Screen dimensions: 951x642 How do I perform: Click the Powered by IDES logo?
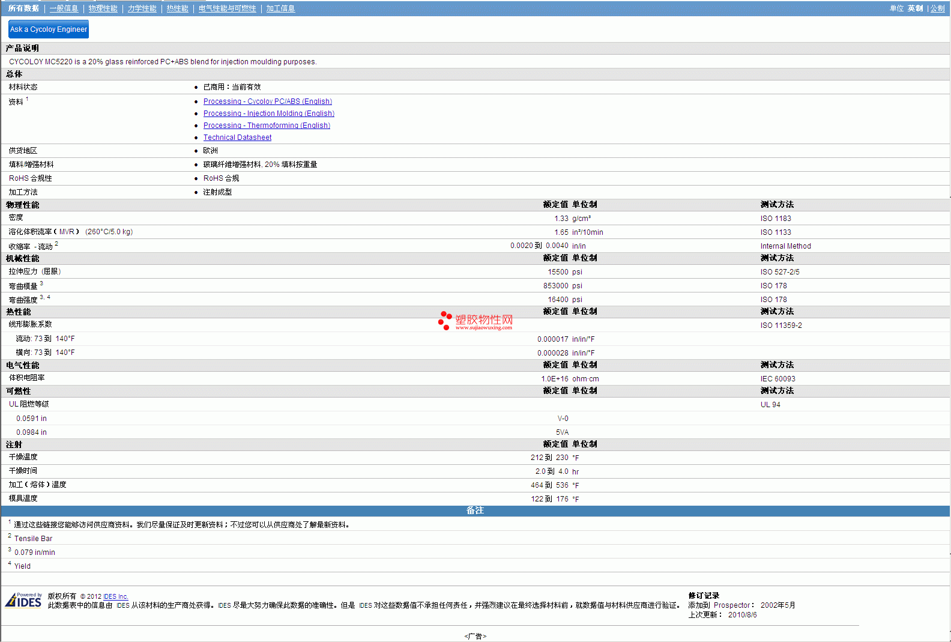24,600
